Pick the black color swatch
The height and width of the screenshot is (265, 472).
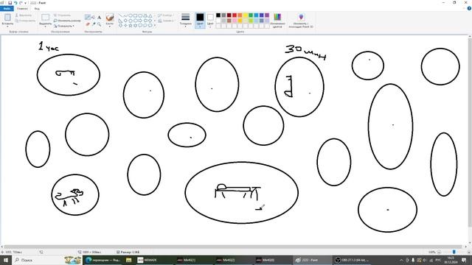pos(218,15)
